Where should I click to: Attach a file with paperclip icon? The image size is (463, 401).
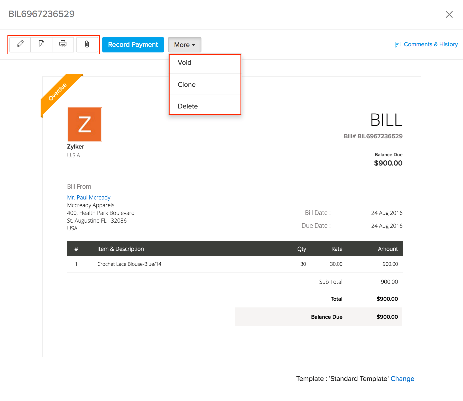coord(87,44)
